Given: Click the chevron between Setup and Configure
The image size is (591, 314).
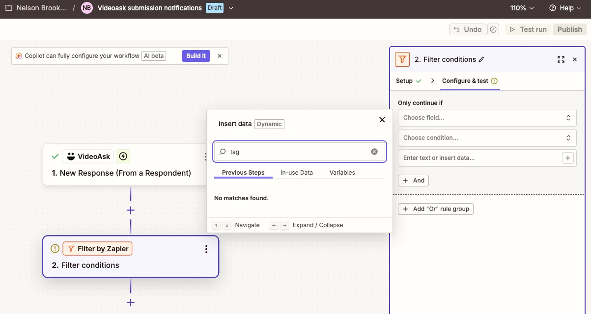Looking at the screenshot, I should click(x=433, y=81).
